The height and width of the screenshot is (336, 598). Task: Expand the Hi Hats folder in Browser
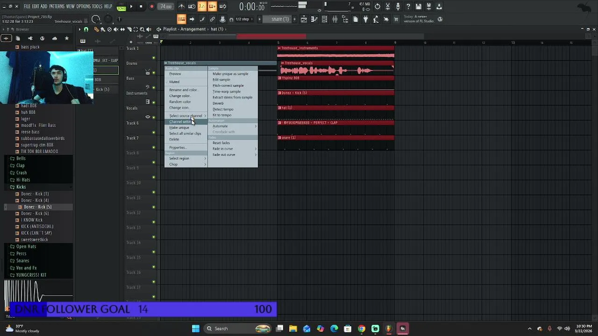coord(23,180)
